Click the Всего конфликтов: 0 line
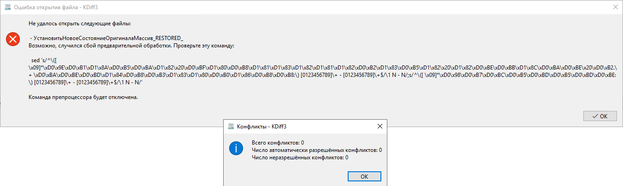 pos(278,142)
